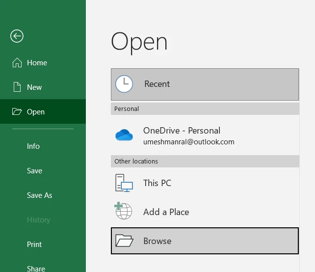Click the OneDrive cloud icon
The image size is (315, 272).
(x=124, y=135)
